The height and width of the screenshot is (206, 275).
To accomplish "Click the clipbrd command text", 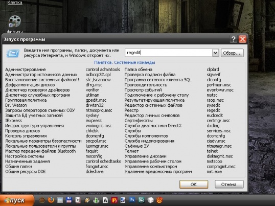I will (x=213, y=70).
